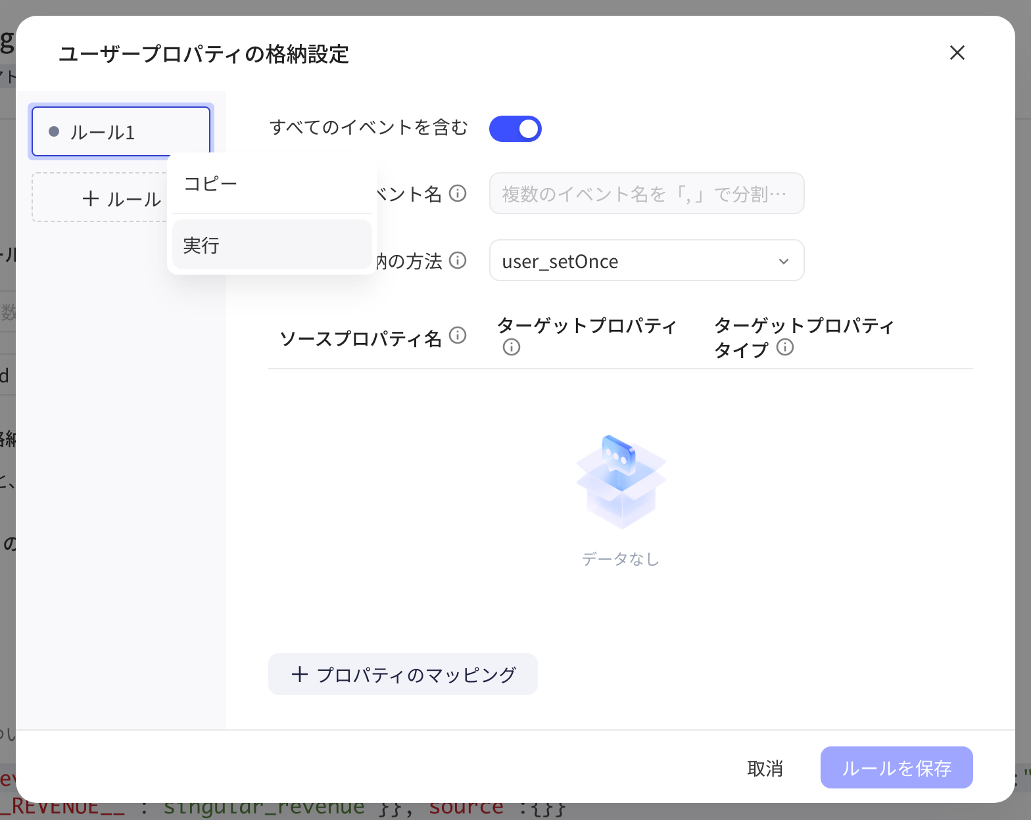Click + プロパティのマッピング button

click(x=403, y=674)
